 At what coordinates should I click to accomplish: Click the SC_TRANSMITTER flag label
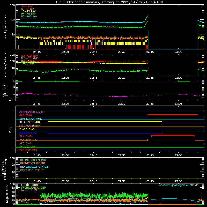(30, 126)
